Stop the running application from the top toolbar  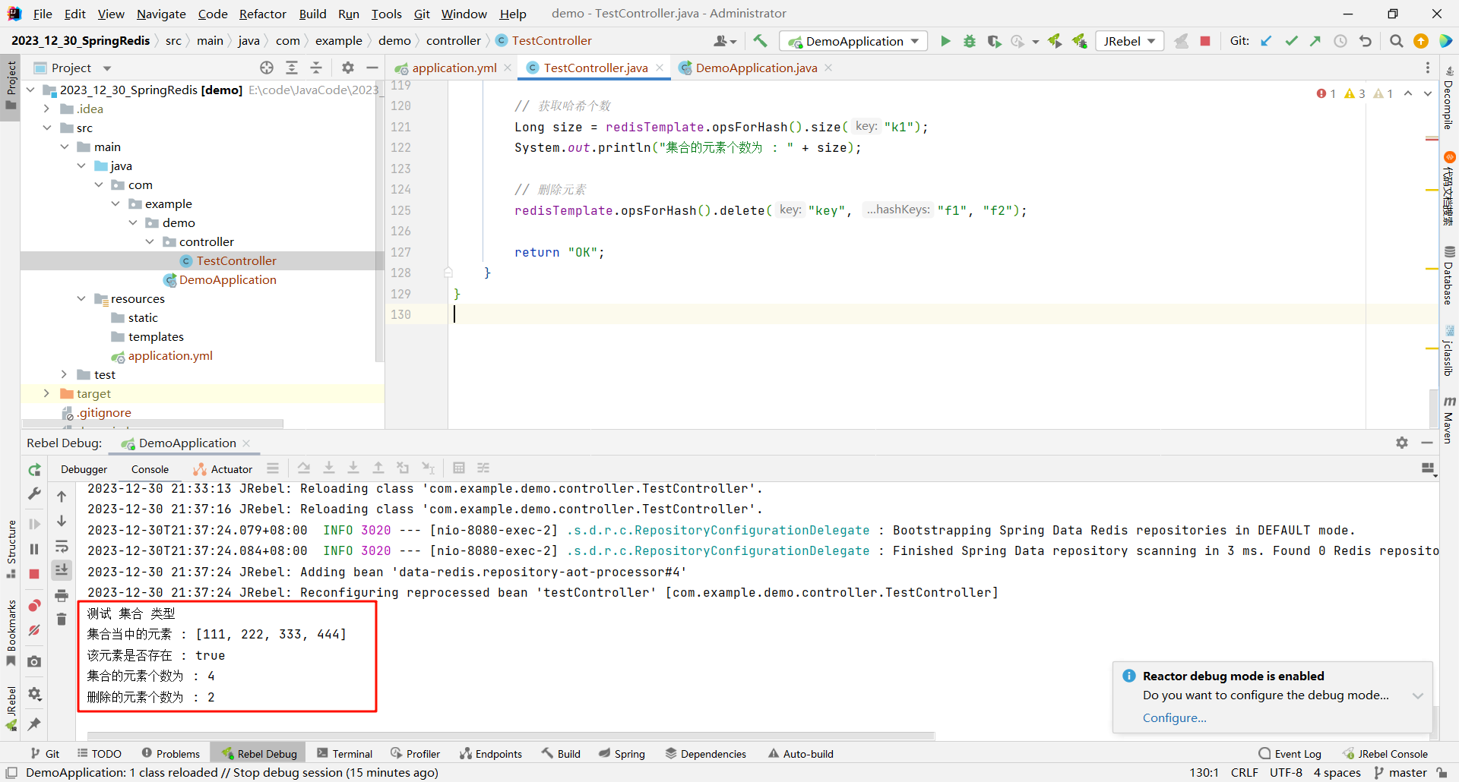point(1205,41)
